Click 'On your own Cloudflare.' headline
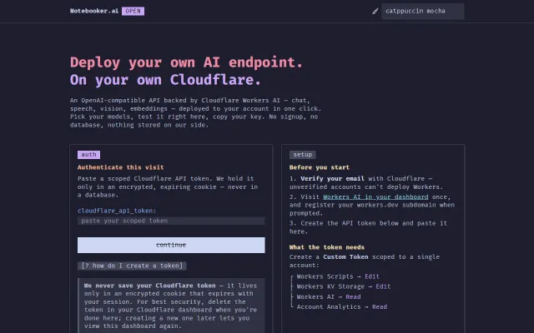The height and width of the screenshot is (333, 534). (x=165, y=80)
